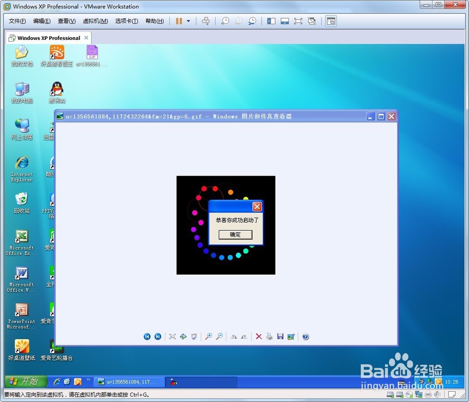Screen dimensions: 469x402
Task: Toggle VMware console view button
Action: coord(331,21)
